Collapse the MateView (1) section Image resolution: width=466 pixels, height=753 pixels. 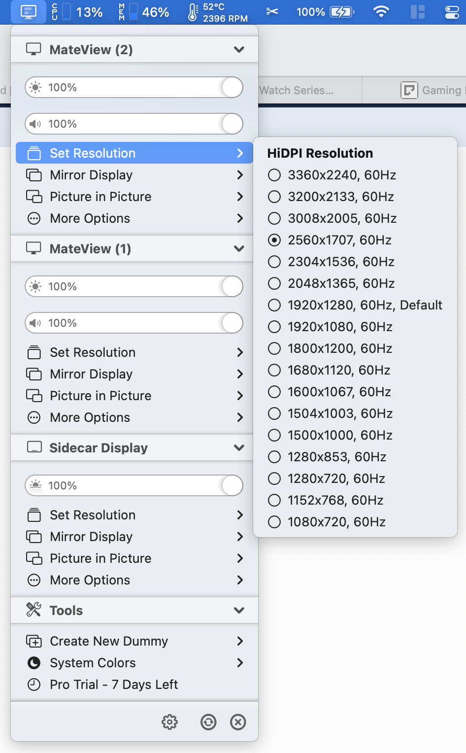[x=239, y=248]
